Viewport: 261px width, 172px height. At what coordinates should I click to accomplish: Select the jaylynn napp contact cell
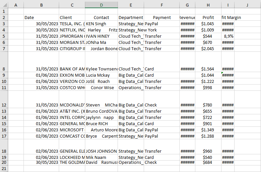[101, 117]
